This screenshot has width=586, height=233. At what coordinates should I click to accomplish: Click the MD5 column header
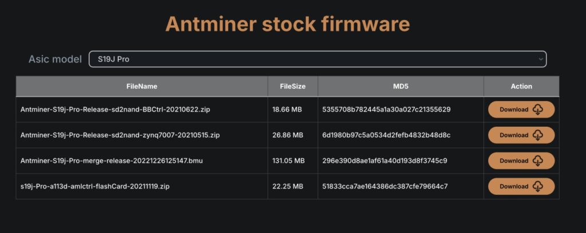coord(401,86)
